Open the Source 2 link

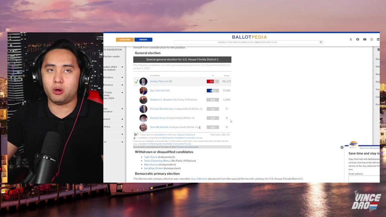pos(190,135)
